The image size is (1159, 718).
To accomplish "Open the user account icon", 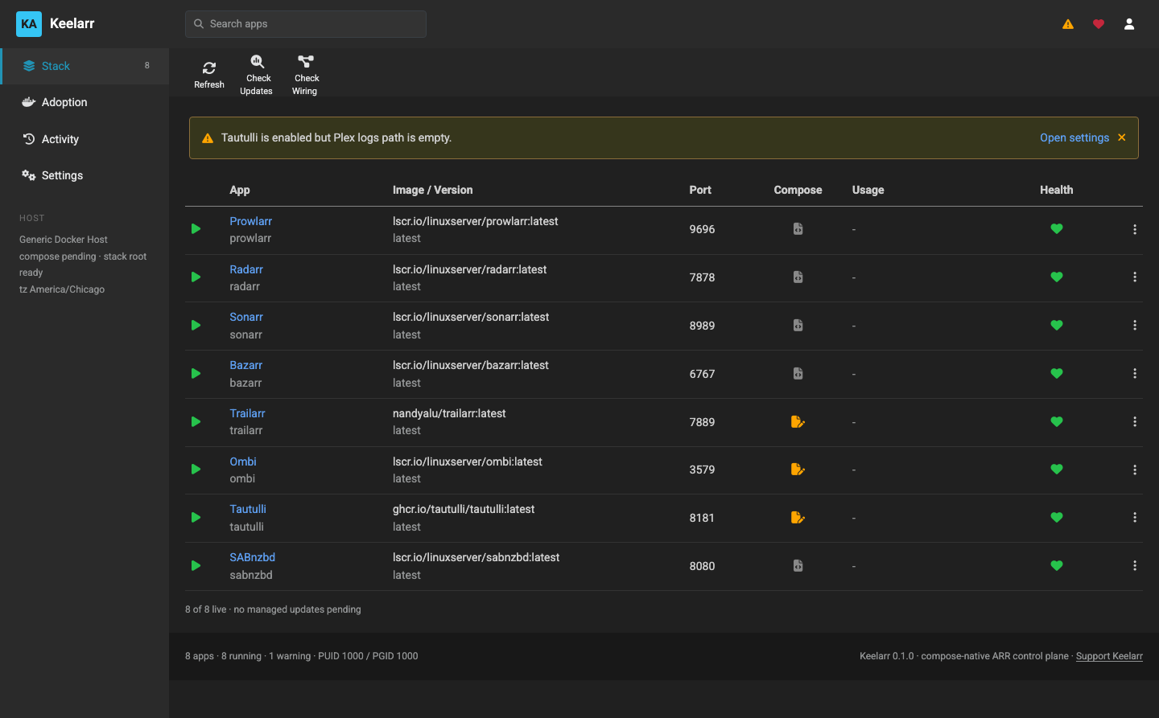I will pos(1129,24).
